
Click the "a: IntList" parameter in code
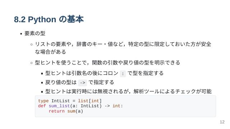pos(86,106)
